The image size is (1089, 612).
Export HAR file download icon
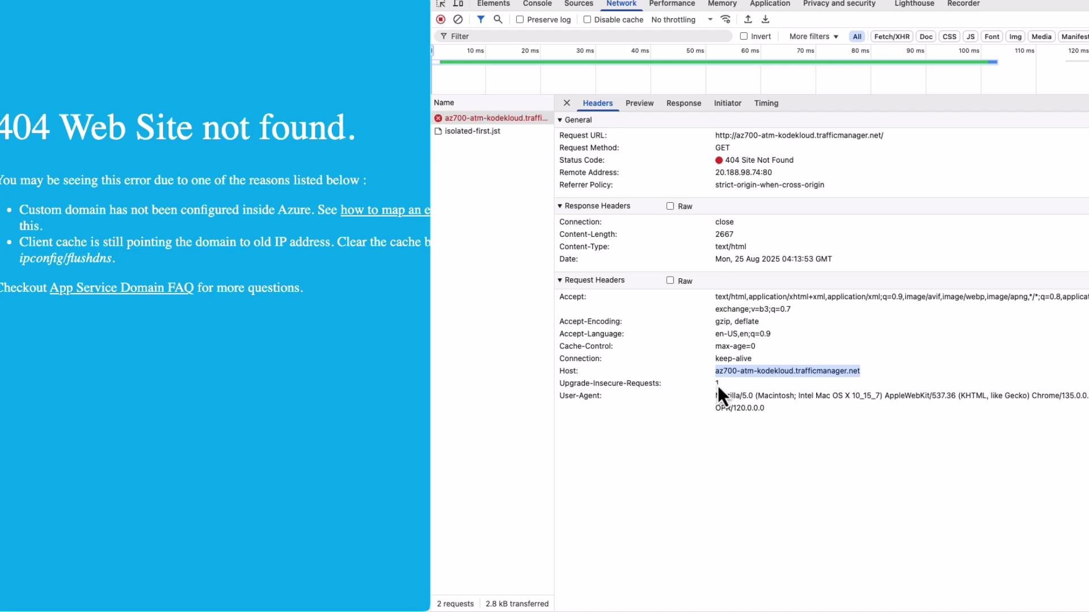pyautogui.click(x=765, y=19)
